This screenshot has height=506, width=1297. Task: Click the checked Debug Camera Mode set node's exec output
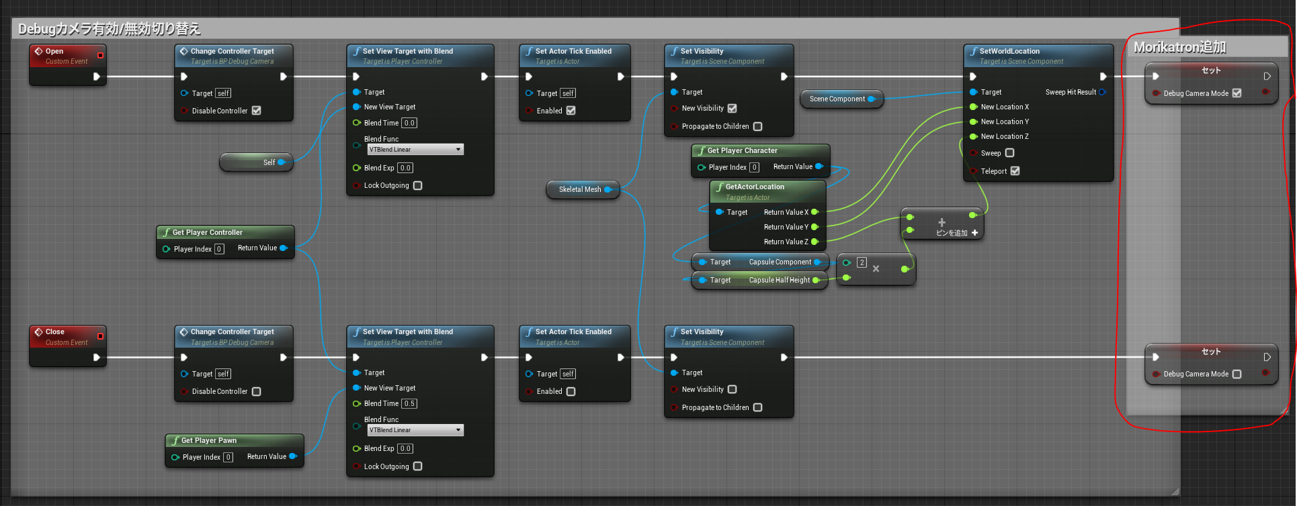pos(1267,77)
